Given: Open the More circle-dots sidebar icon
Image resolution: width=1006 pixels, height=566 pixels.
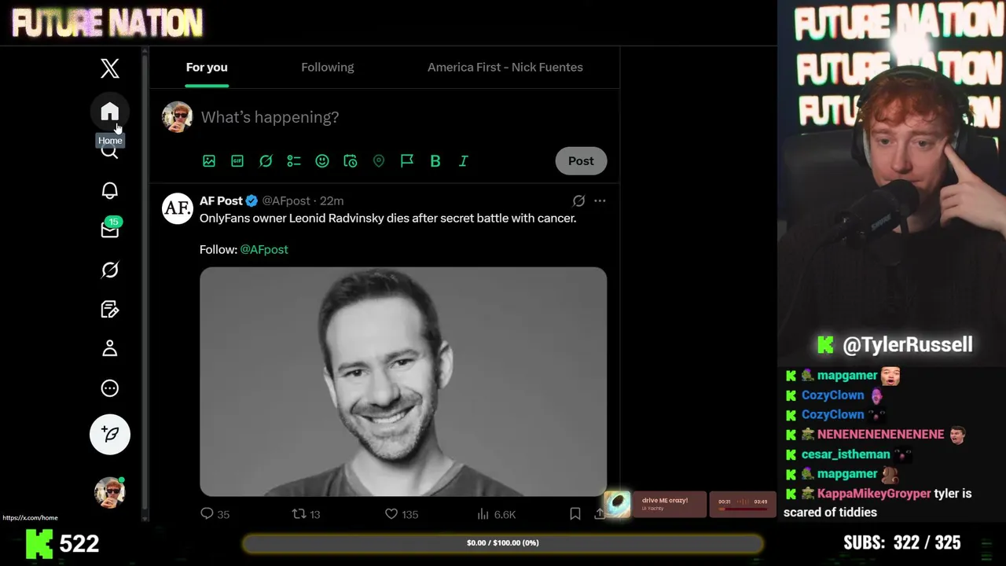Looking at the screenshot, I should point(110,388).
